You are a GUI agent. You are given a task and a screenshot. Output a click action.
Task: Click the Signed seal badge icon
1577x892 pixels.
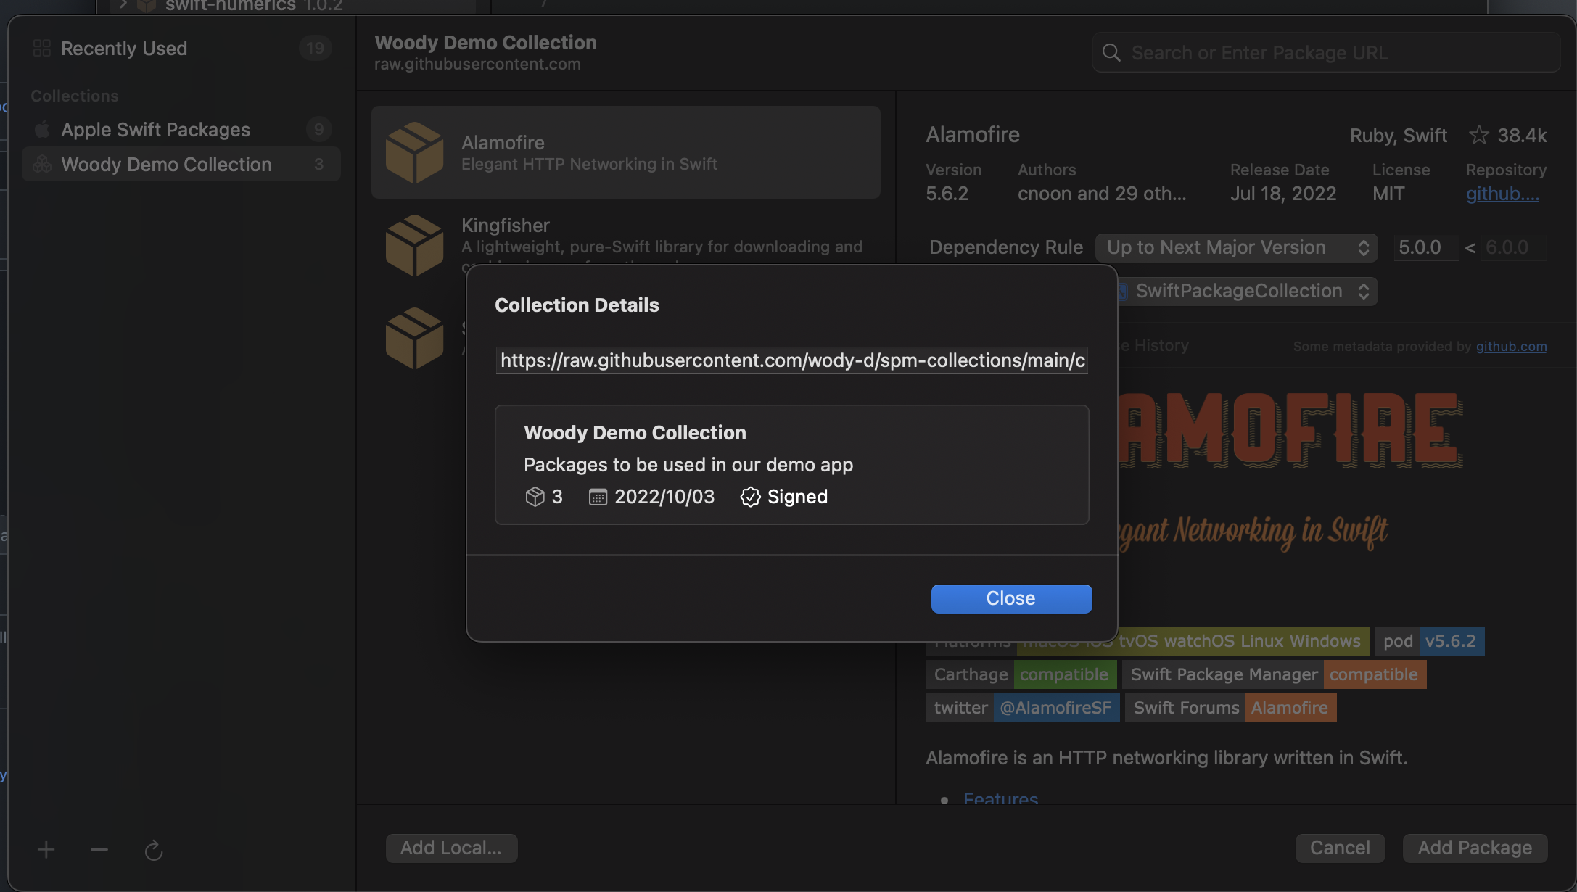click(750, 497)
